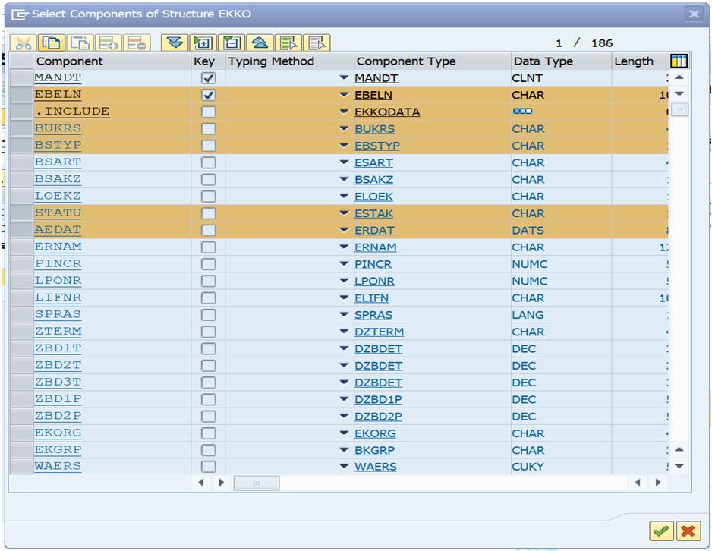Toggle the Key checkbox for ERNAM
Screen dimensions: 712x551
(x=209, y=247)
